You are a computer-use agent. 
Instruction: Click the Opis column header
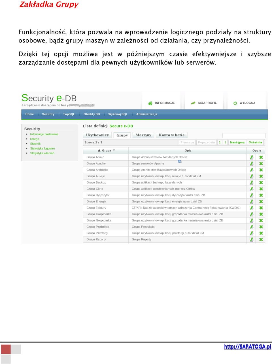click(x=188, y=151)
